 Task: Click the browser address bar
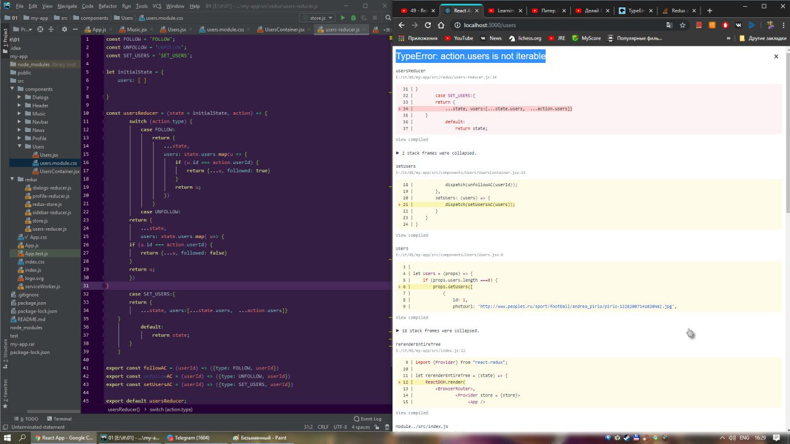(x=555, y=25)
